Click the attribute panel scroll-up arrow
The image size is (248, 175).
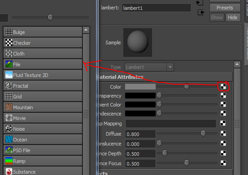(237, 64)
